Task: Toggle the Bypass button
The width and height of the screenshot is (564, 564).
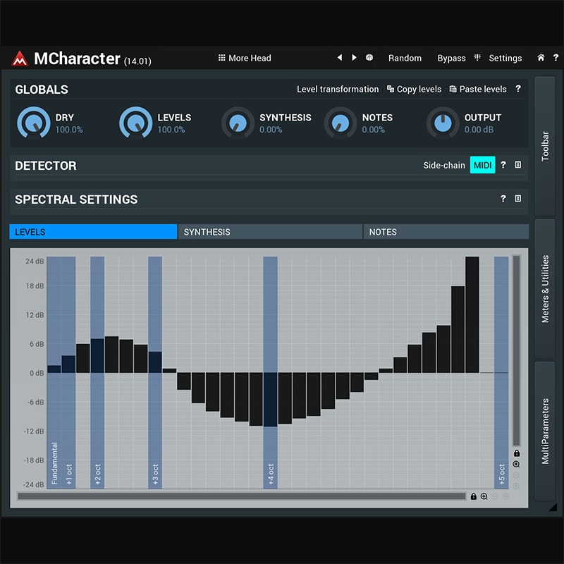Action: pos(451,58)
